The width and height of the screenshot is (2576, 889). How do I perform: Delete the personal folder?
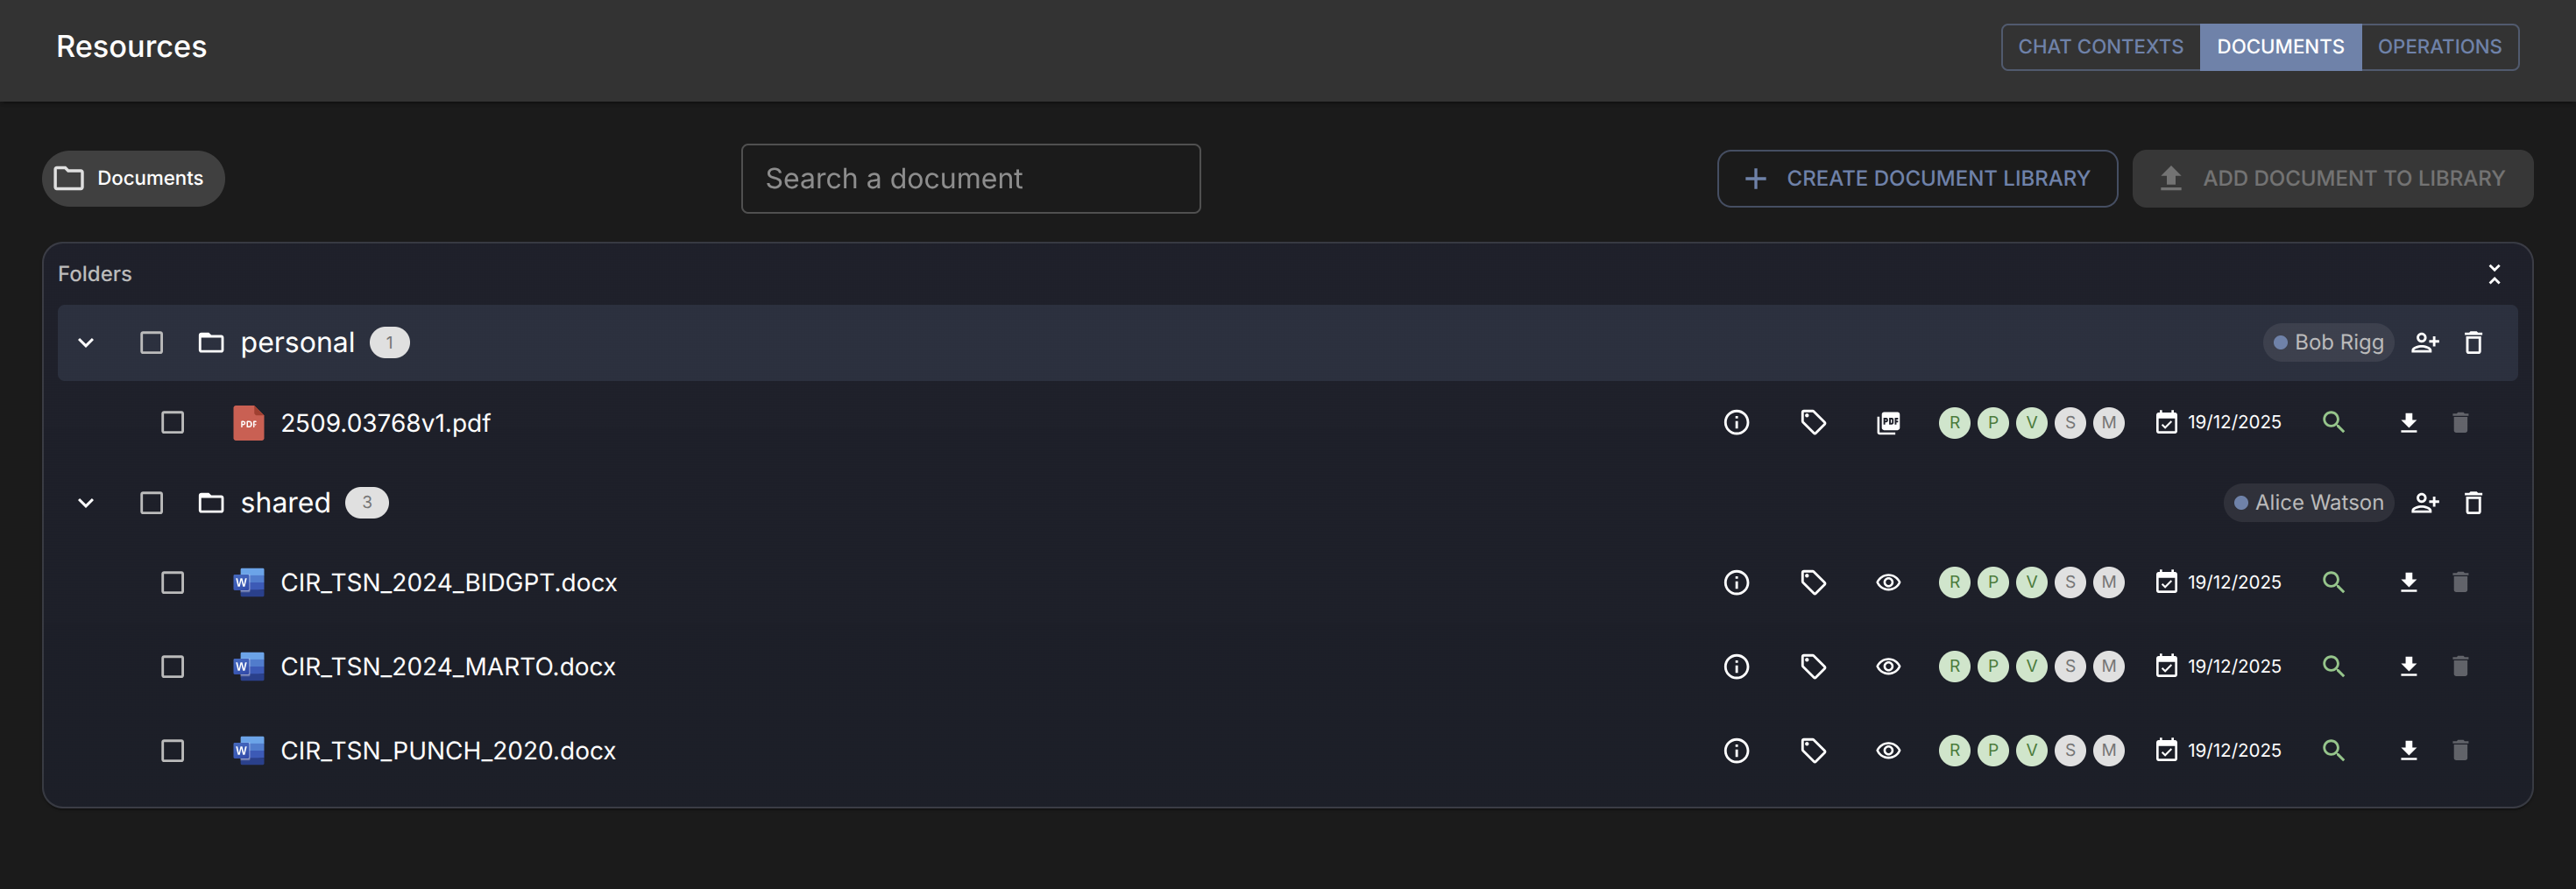click(2473, 342)
